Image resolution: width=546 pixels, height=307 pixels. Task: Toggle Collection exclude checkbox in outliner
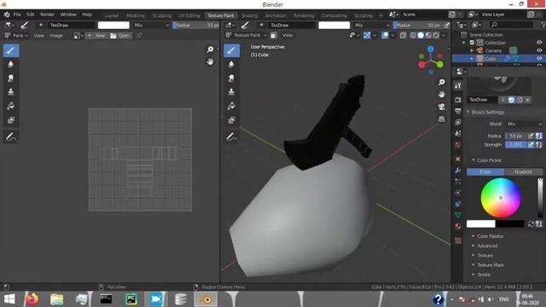pyautogui.click(x=472, y=43)
